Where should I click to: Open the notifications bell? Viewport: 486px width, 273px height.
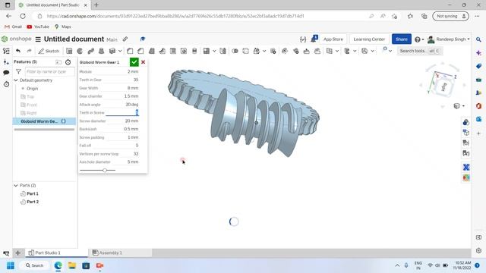click(x=314, y=39)
